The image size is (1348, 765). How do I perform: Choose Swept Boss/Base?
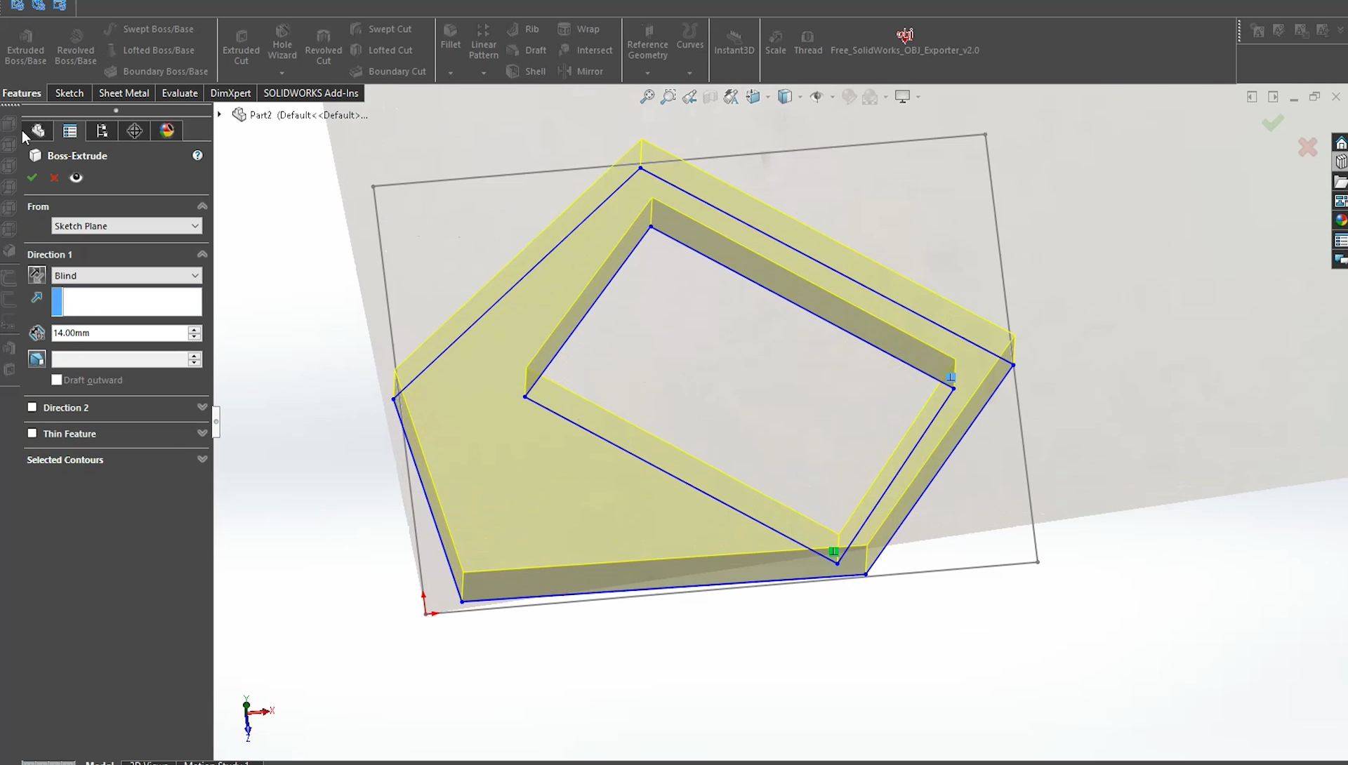(149, 29)
